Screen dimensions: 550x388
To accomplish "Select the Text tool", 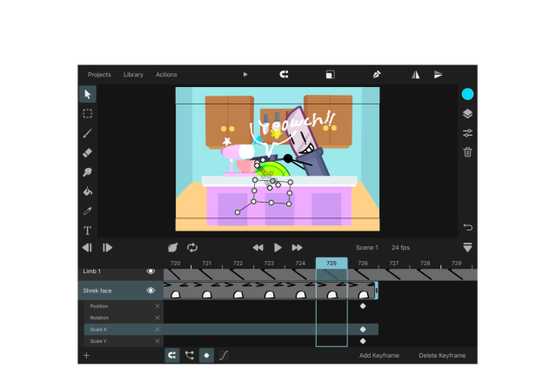I will tap(88, 231).
